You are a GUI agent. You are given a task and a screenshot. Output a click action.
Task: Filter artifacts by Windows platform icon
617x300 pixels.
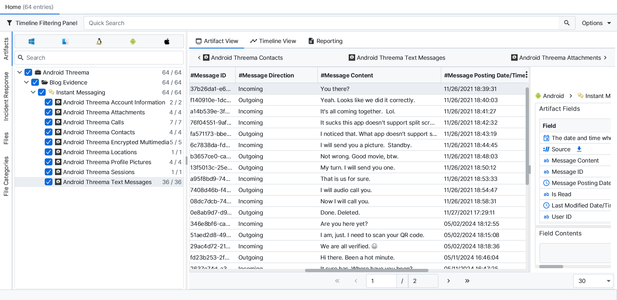(x=32, y=41)
